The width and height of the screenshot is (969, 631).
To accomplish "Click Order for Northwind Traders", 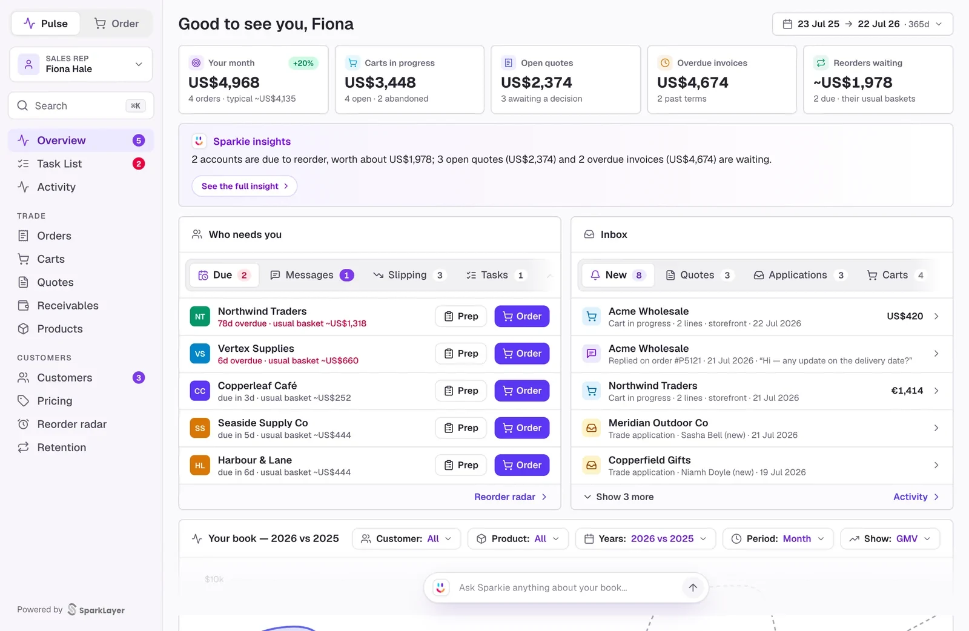I will point(522,317).
